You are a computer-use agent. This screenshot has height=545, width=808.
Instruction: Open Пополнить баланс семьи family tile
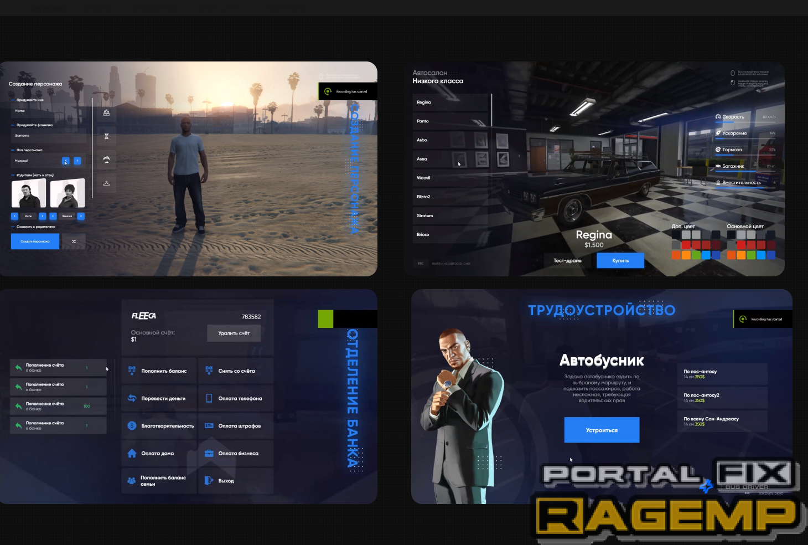point(159,481)
